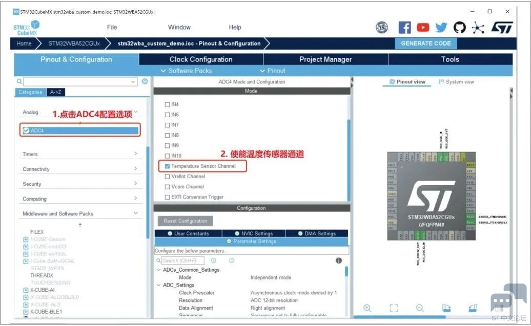Uncheck the Temperature Sensor Channel checkbox
The height and width of the screenshot is (326, 531).
pyautogui.click(x=167, y=166)
